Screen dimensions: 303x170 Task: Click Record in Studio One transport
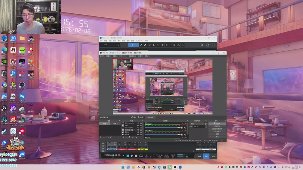click(136, 156)
